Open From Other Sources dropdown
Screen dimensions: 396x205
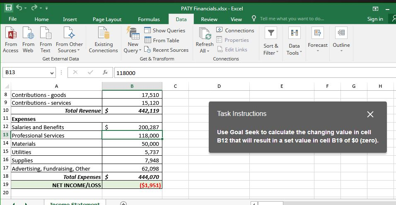(x=69, y=40)
